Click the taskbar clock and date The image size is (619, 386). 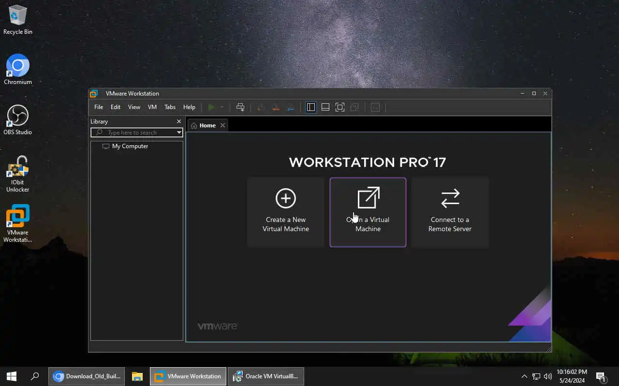coord(572,376)
